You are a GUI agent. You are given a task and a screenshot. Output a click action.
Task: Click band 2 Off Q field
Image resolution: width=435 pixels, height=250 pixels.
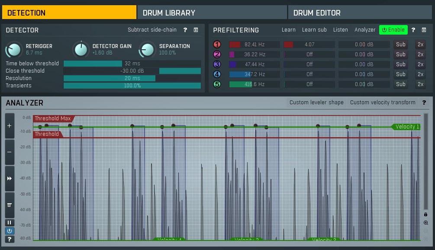coord(309,54)
